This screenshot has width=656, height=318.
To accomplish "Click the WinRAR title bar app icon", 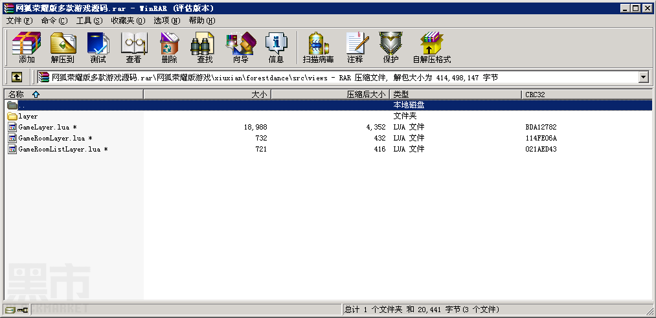I will (8, 8).
